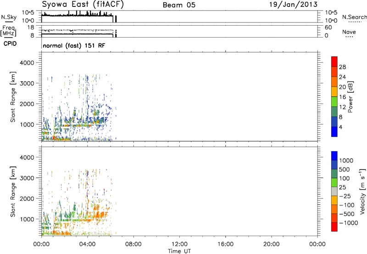The height and width of the screenshot is (254, 367).
Task: Click the orange power band near 1000 km
Action: 77,126
